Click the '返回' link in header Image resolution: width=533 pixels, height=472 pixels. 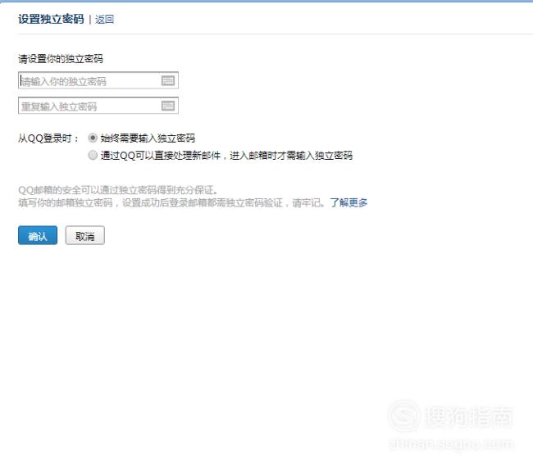coord(104,20)
